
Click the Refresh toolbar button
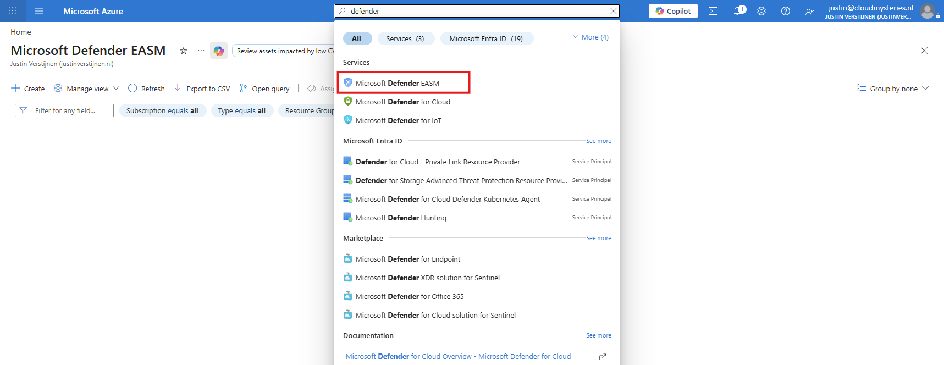tap(146, 89)
